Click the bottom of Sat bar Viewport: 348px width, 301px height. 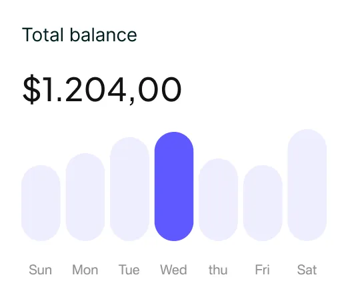[307, 232]
